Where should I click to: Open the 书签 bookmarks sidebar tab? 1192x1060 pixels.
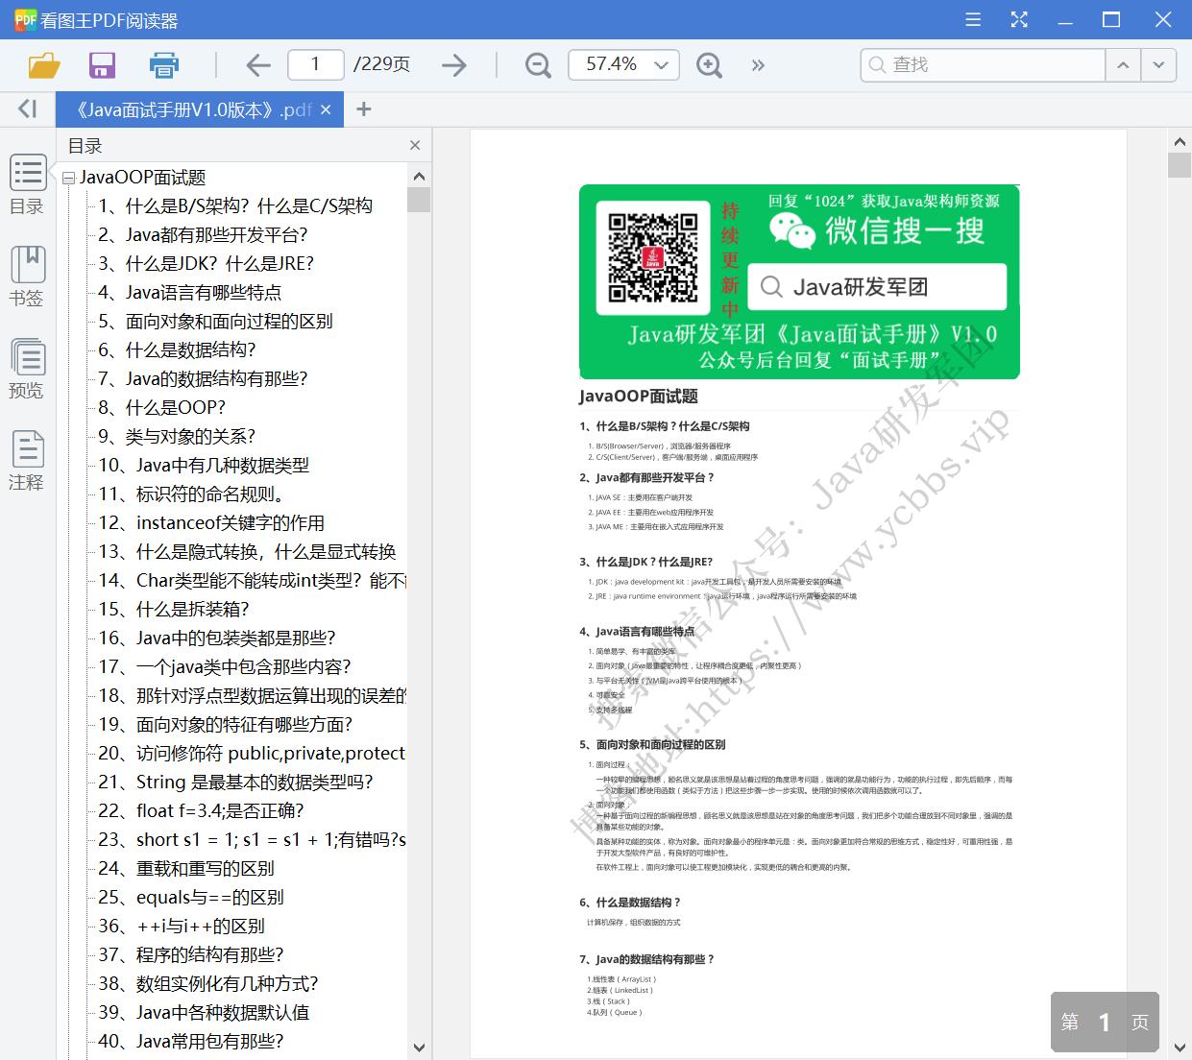click(x=27, y=277)
